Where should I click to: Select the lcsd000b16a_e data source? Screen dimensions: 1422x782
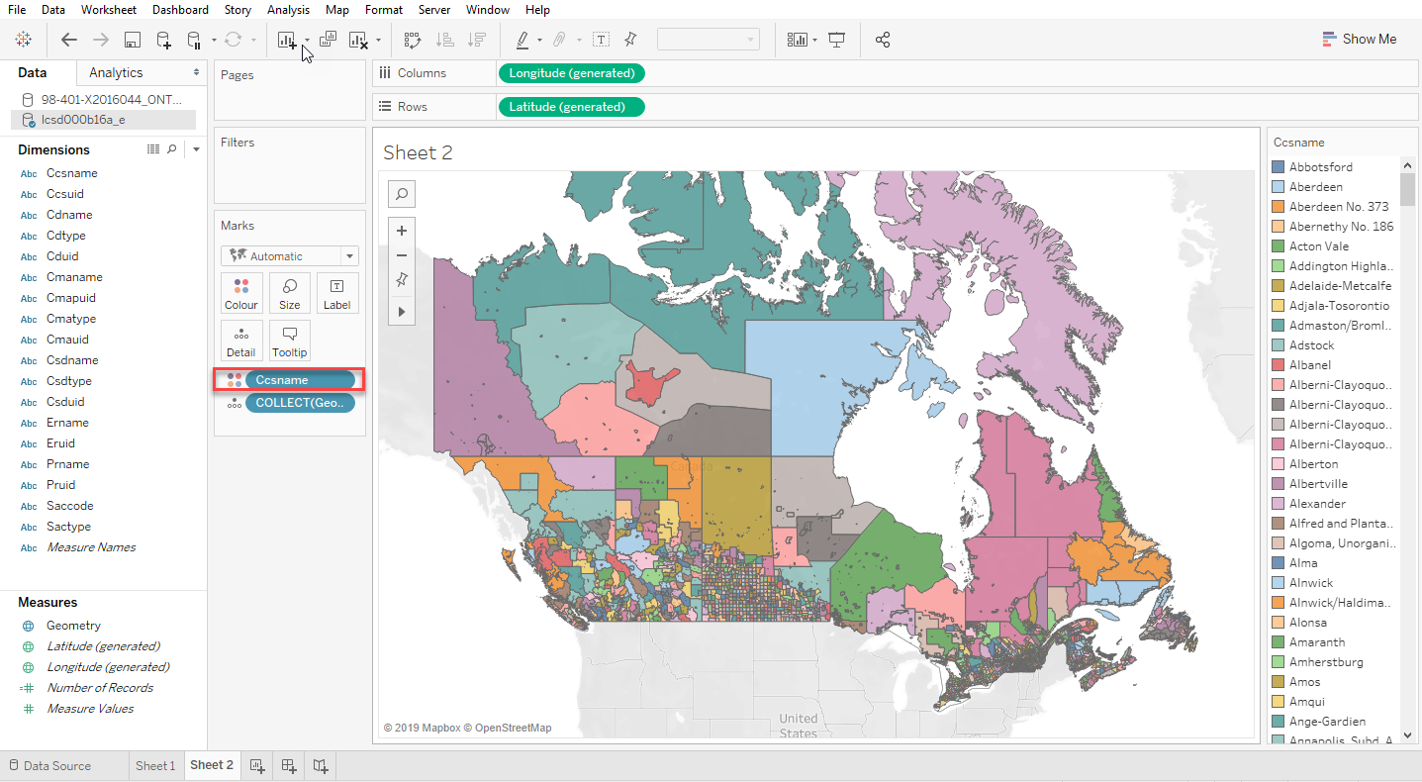(x=103, y=120)
